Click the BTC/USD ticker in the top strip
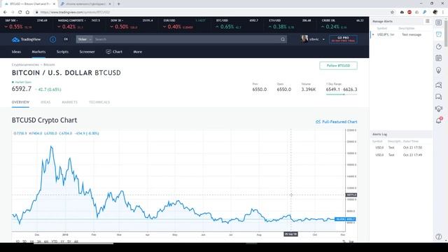 click(237, 24)
